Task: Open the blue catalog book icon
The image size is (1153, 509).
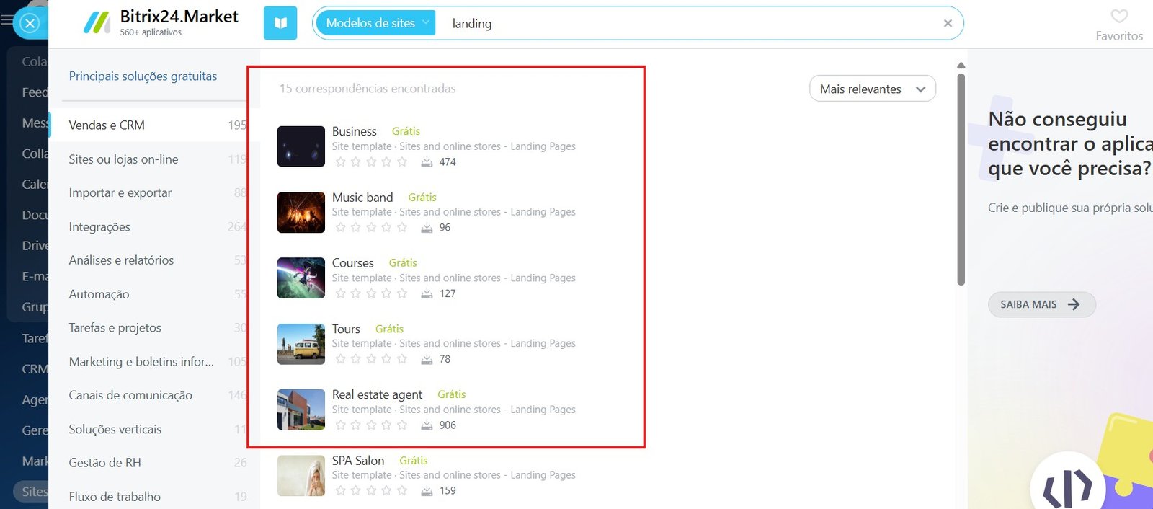Action: click(280, 23)
